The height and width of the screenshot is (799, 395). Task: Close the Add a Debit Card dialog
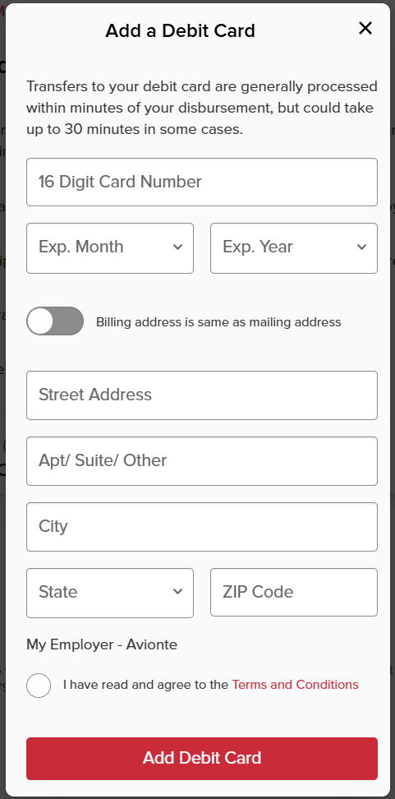365,29
